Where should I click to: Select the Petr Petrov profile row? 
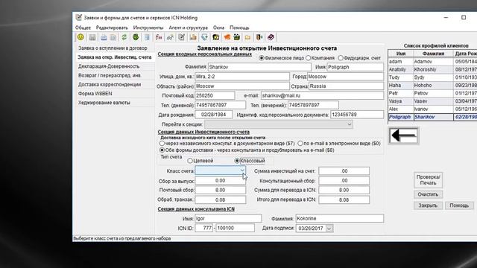[x=432, y=93]
